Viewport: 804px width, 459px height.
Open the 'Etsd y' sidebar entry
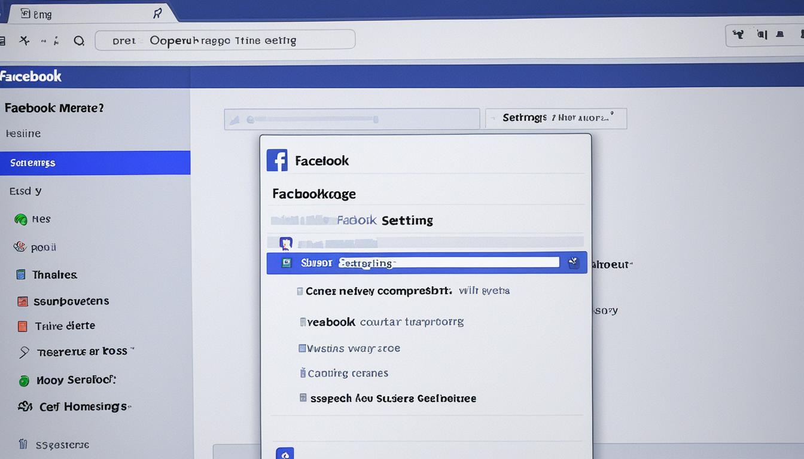(26, 191)
